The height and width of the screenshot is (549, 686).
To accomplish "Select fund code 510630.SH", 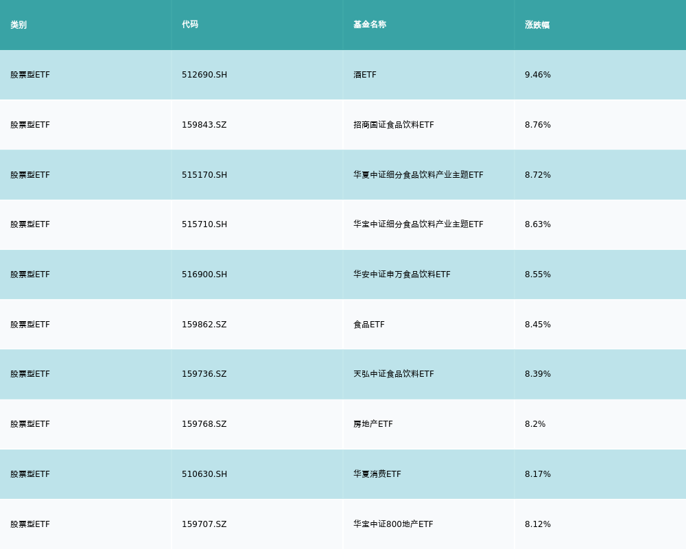I will [204, 474].
